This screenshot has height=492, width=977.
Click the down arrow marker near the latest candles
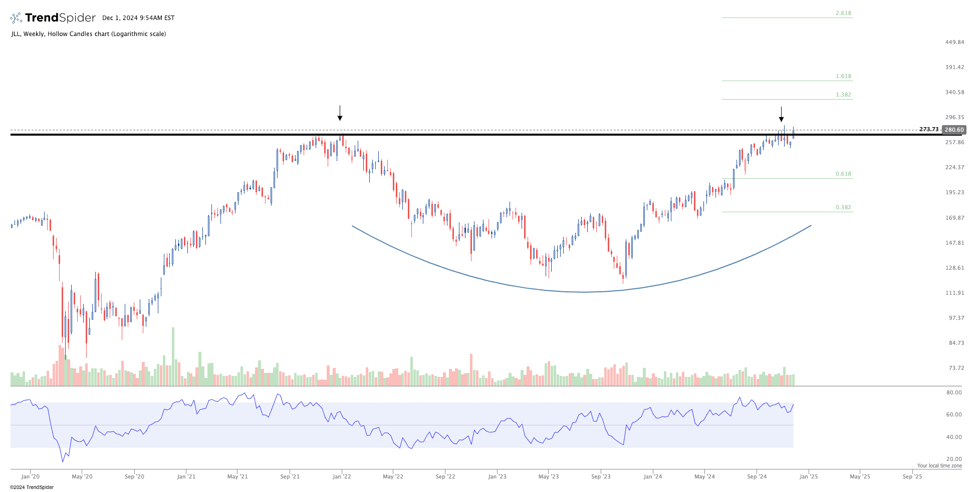pyautogui.click(x=781, y=115)
